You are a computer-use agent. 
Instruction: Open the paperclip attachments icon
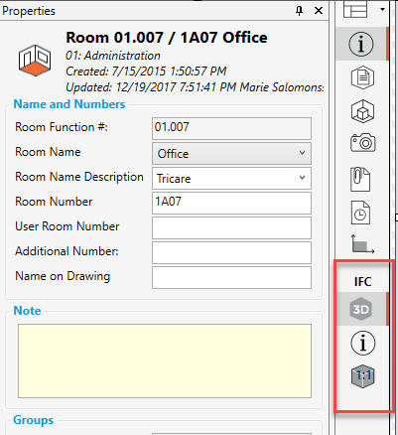(360, 180)
